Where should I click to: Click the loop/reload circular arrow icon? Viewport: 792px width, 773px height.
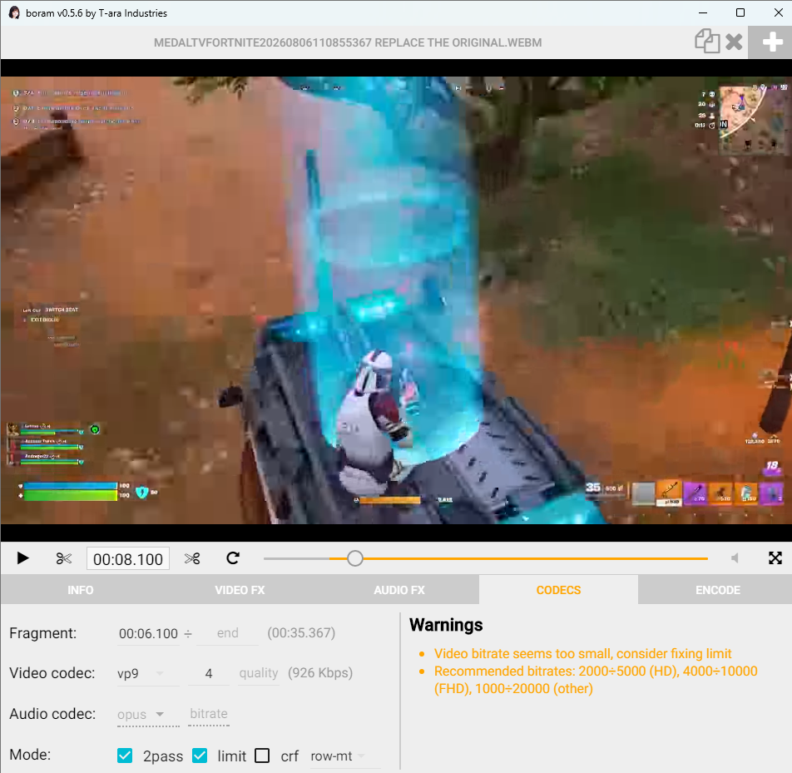click(x=233, y=558)
